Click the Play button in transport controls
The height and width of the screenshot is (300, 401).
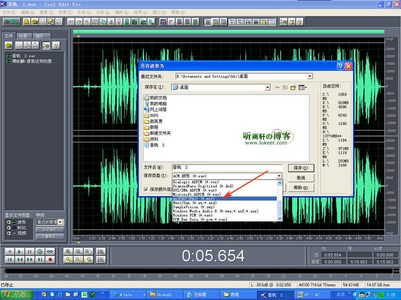point(20,252)
